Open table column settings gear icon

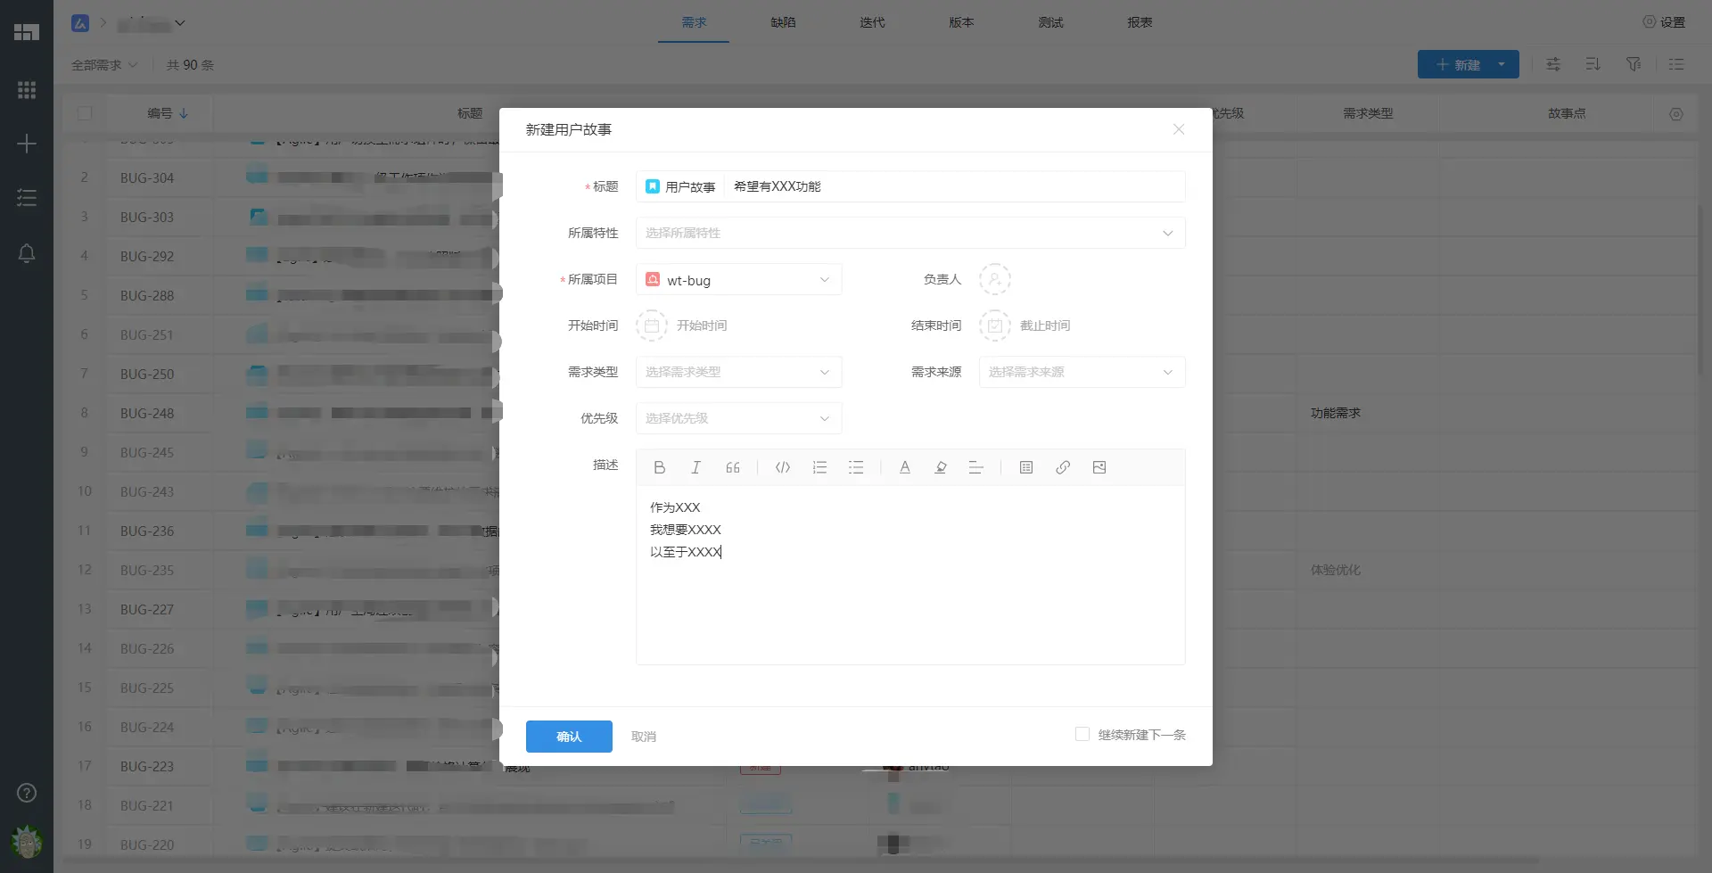[x=1676, y=114]
